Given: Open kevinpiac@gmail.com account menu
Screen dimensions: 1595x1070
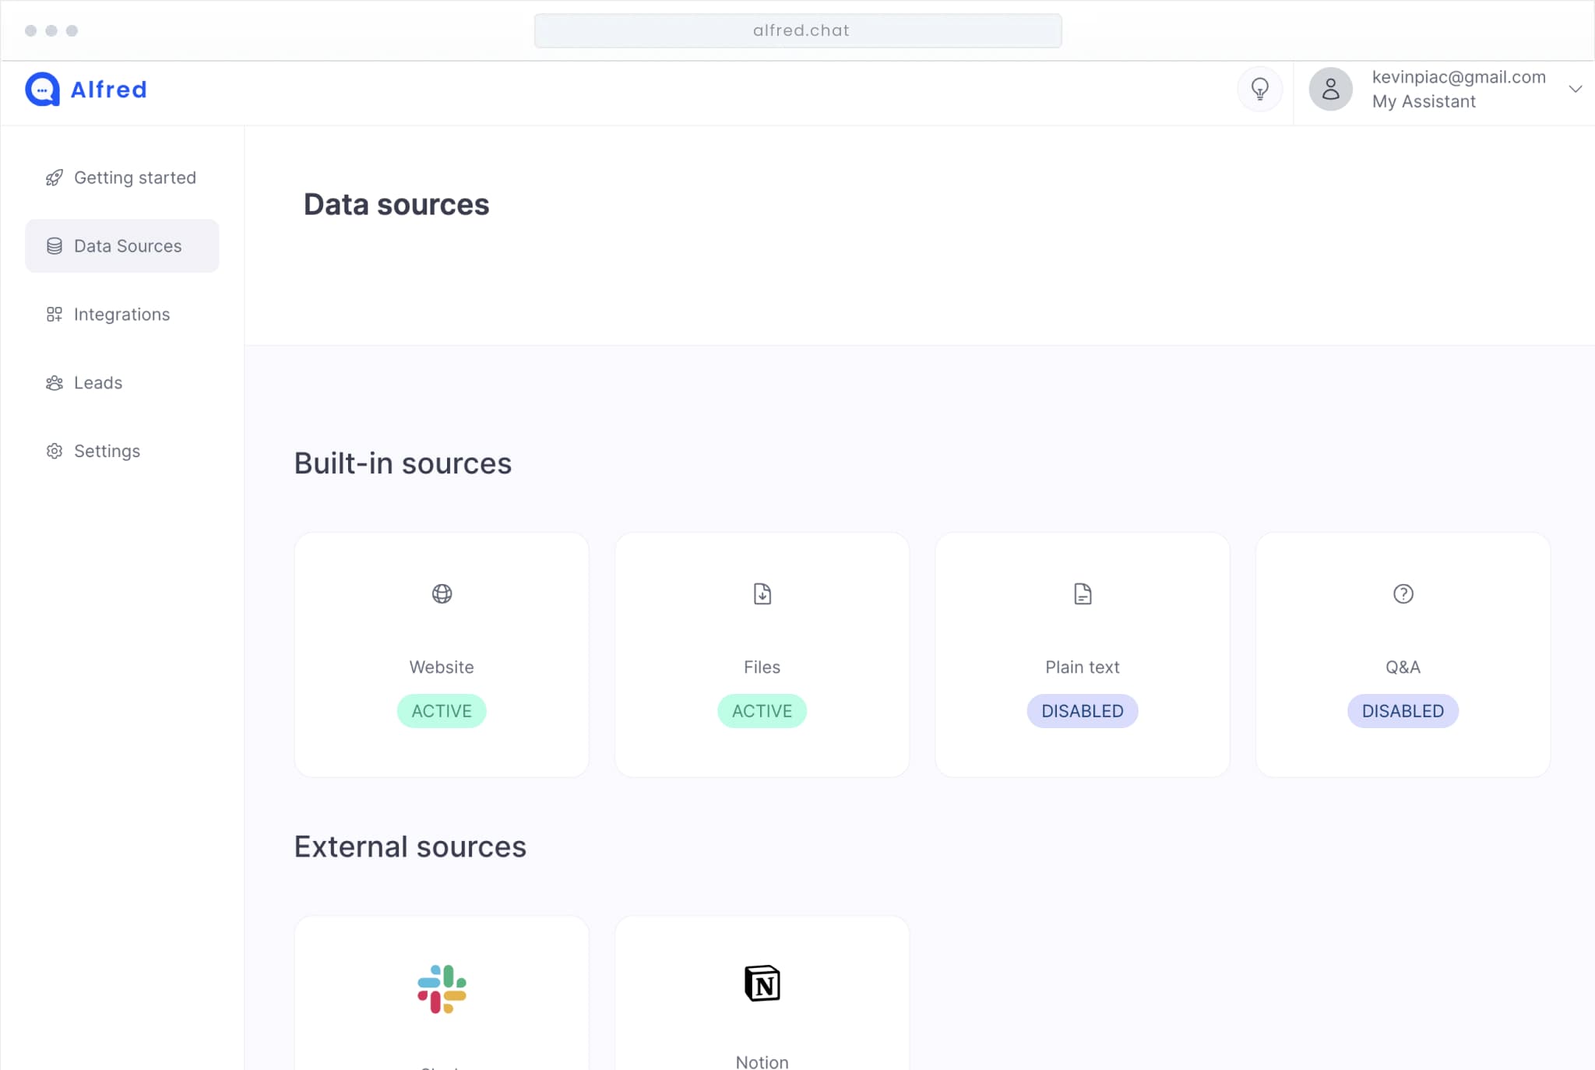Looking at the screenshot, I should click(x=1458, y=77).
